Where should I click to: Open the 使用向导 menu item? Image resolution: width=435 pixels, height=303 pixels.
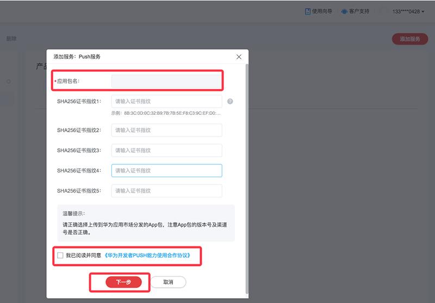(x=322, y=11)
